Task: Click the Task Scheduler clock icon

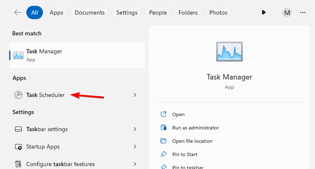Action: 18,95
